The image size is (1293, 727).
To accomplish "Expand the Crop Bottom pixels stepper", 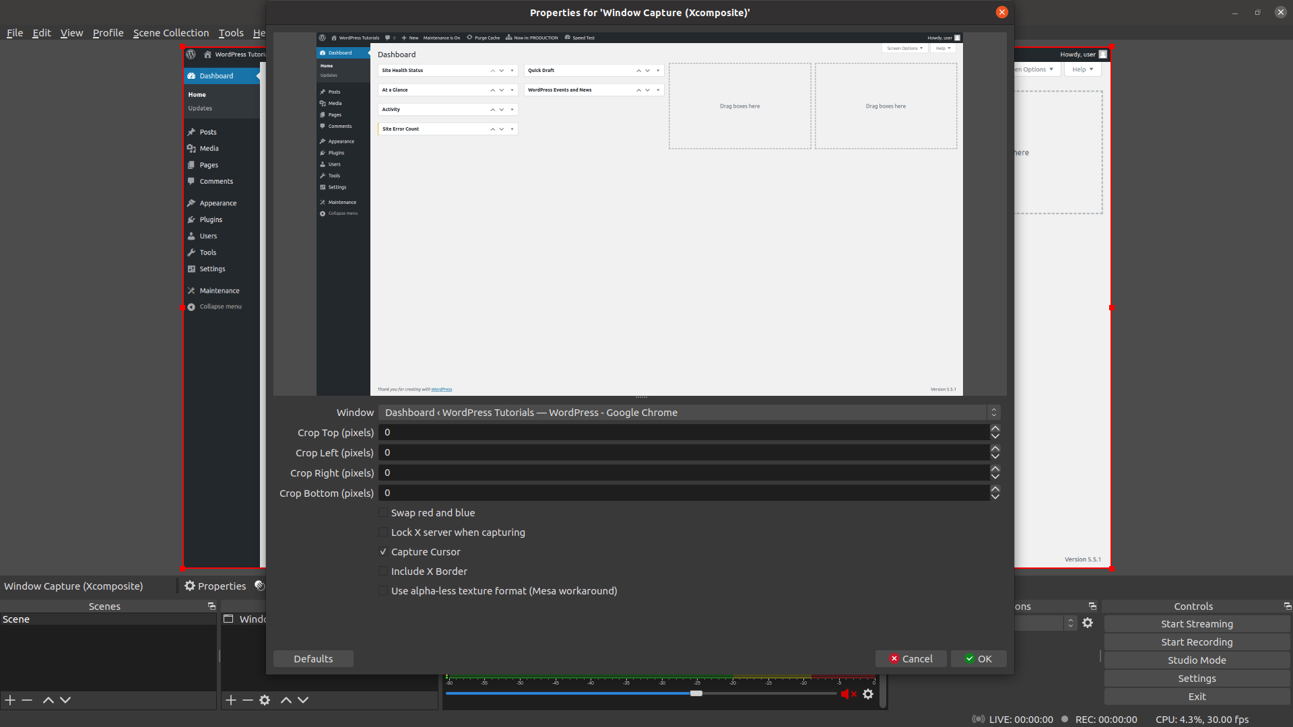I will click(995, 488).
